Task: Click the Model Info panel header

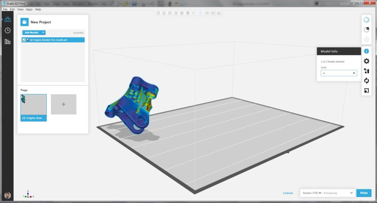Action: point(339,51)
